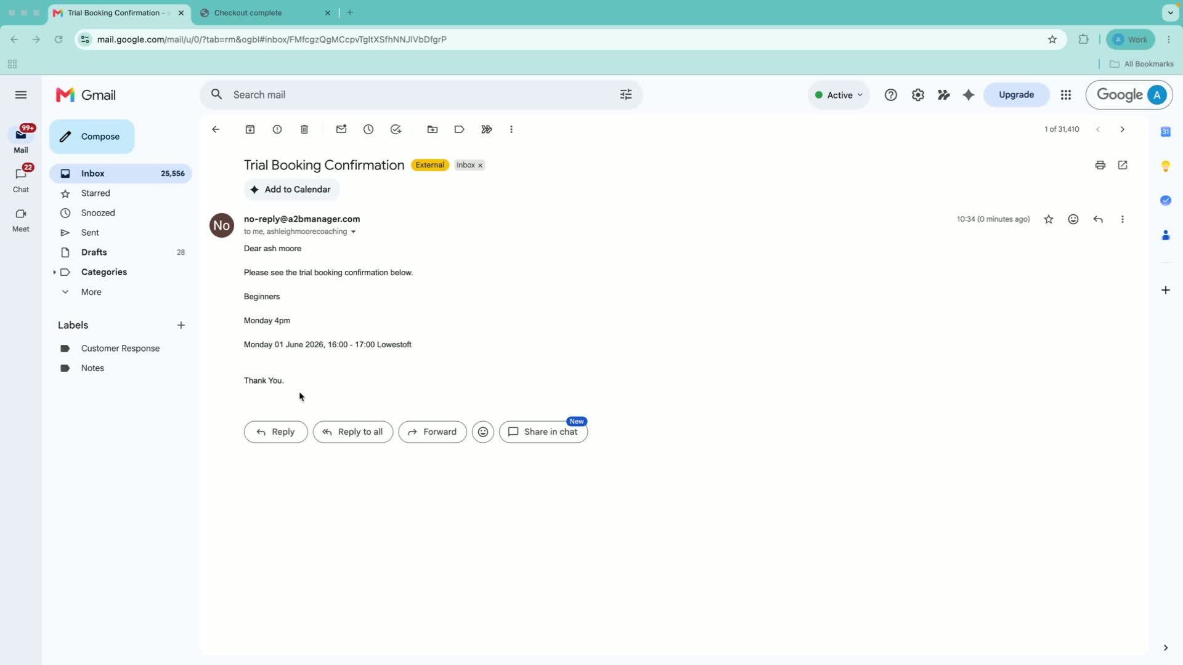Archive this email using toolbar icon
Screen dimensions: 1183x665
click(250, 129)
